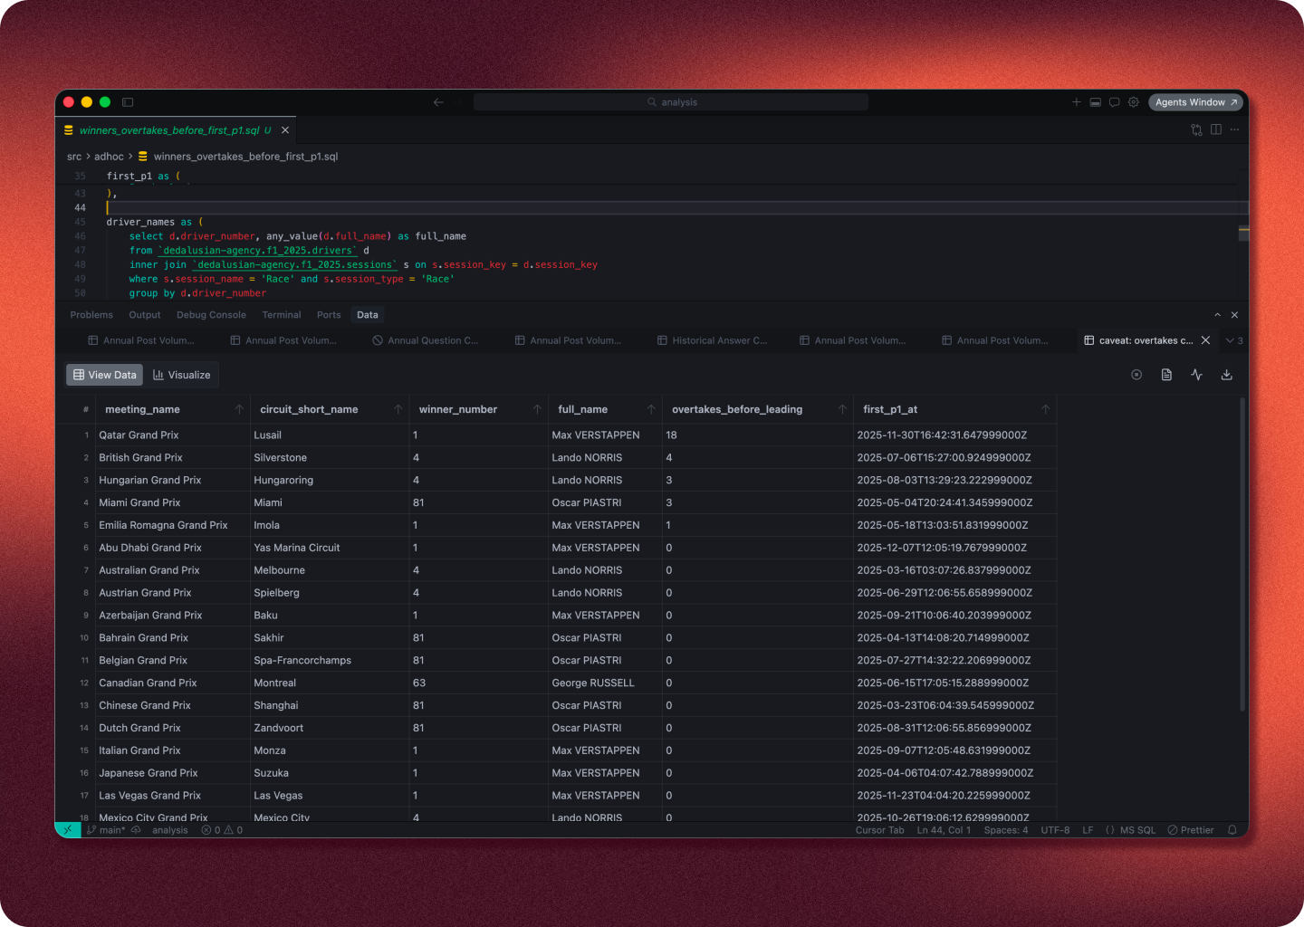Screen dimensions: 1304x927
Task: Click the main* git branch indicator
Action: [x=108, y=830]
